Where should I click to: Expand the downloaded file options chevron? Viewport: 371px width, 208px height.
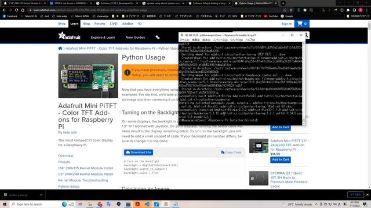tap(41, 195)
